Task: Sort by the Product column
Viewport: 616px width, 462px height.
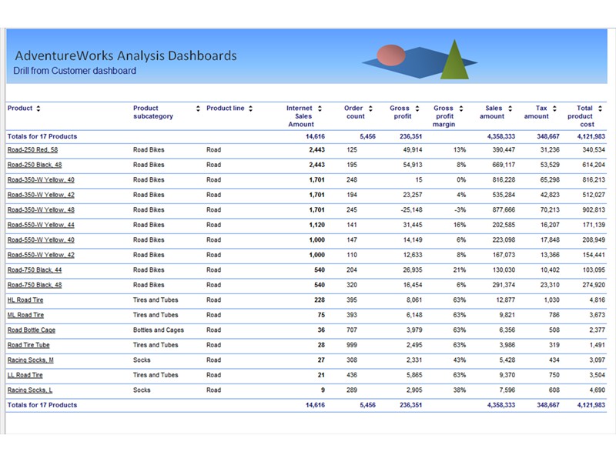Action: pyautogui.click(x=38, y=109)
